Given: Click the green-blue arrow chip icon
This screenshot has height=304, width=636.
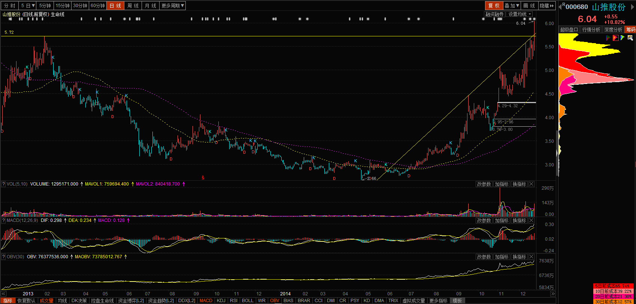Looking at the screenshot, I should (623, 38).
